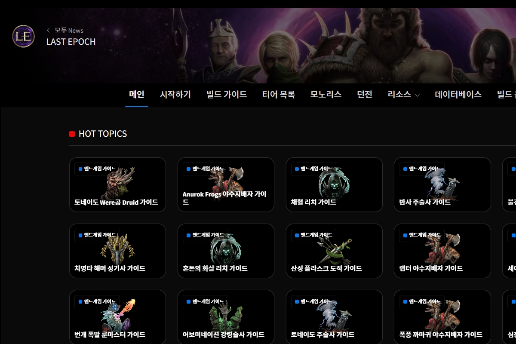Open 산성 플라스크 도적 가이드 title

[x=326, y=268]
